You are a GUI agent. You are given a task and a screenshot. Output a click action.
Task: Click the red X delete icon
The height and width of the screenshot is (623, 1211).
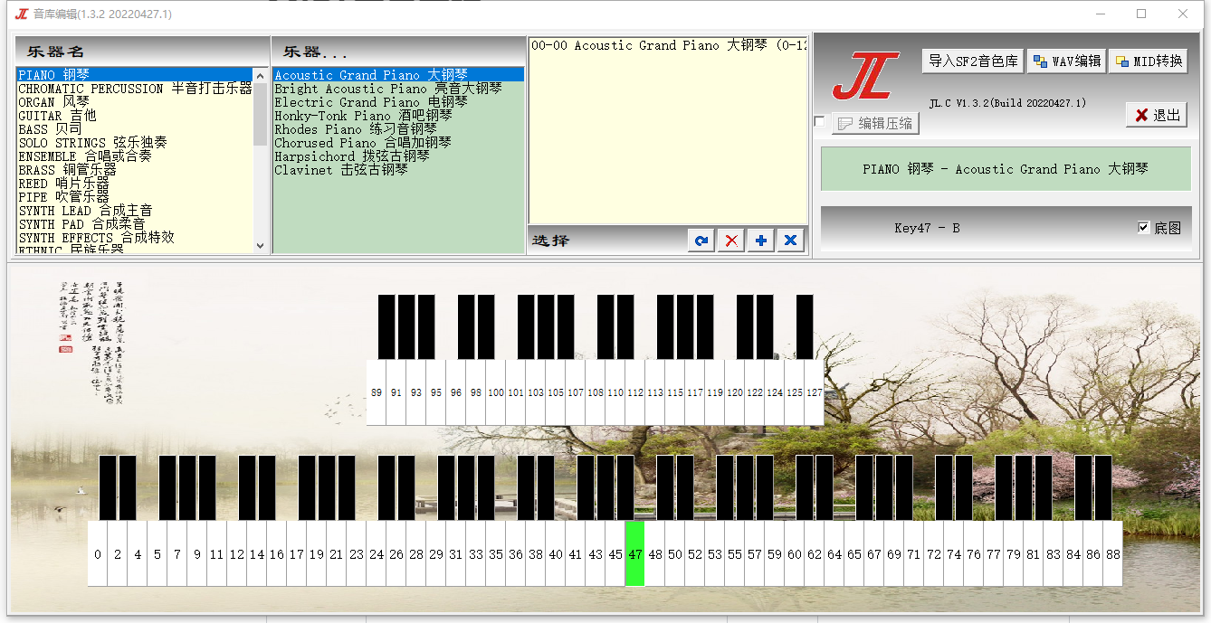pyautogui.click(x=731, y=241)
